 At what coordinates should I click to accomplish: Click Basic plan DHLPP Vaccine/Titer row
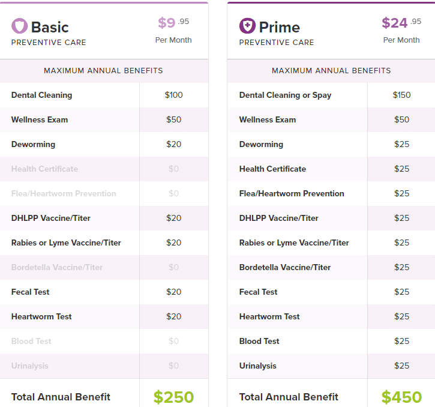(51, 218)
